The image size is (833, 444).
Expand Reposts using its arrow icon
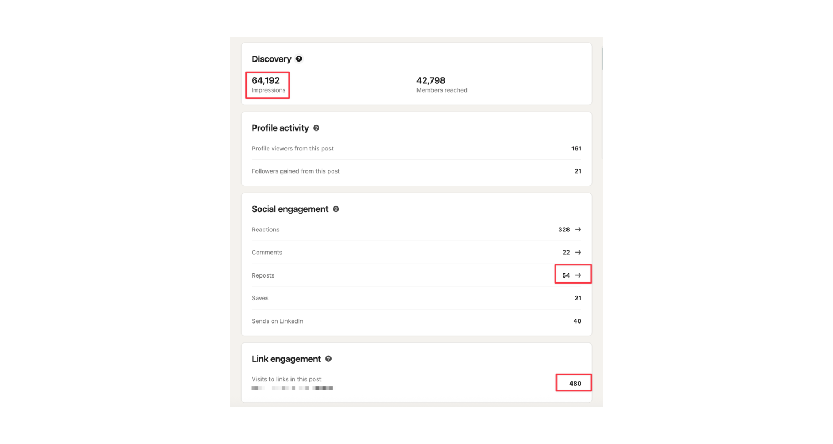(578, 275)
